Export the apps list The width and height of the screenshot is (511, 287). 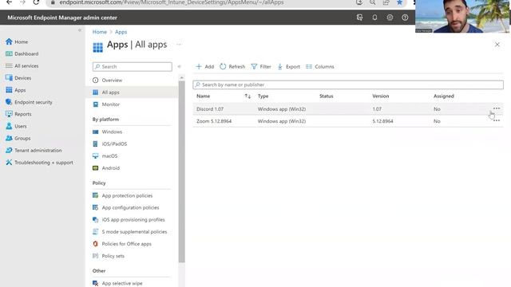289,66
